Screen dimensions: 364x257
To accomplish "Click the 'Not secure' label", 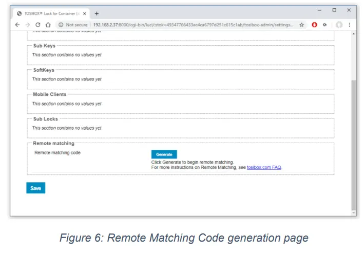I will (76, 25).
